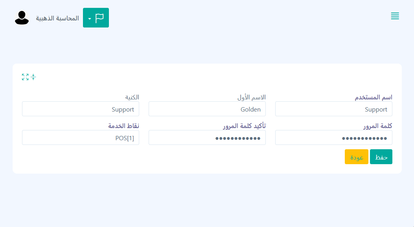Click into the كلمة المرور password field
414x227 pixels.
pos(333,138)
